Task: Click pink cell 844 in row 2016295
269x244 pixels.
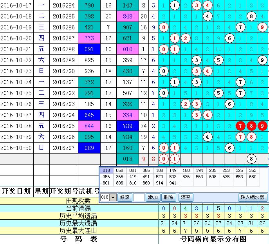Action: (x=89, y=126)
